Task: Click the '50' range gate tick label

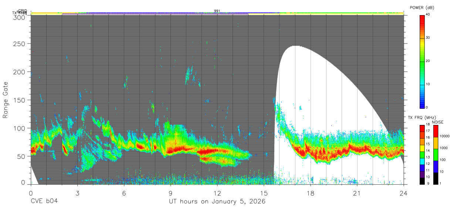Action: pos(21,156)
